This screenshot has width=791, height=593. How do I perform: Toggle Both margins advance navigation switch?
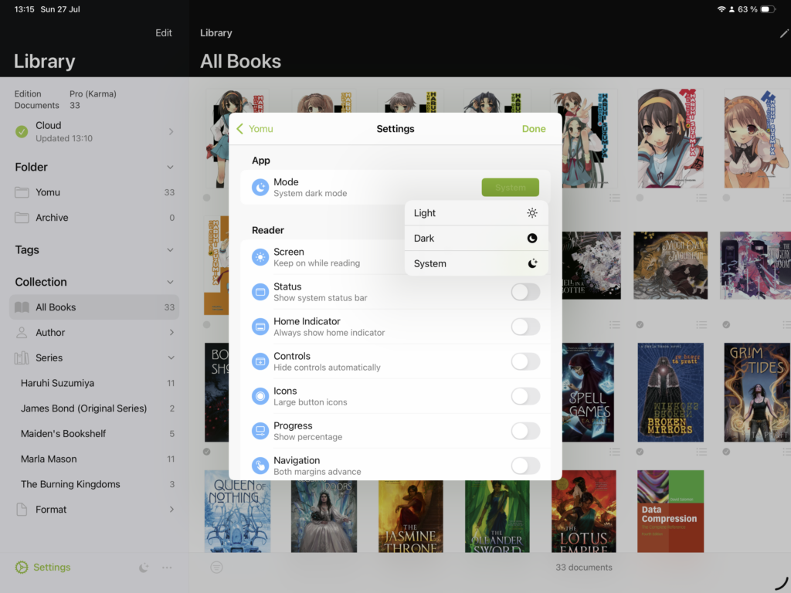click(x=525, y=466)
